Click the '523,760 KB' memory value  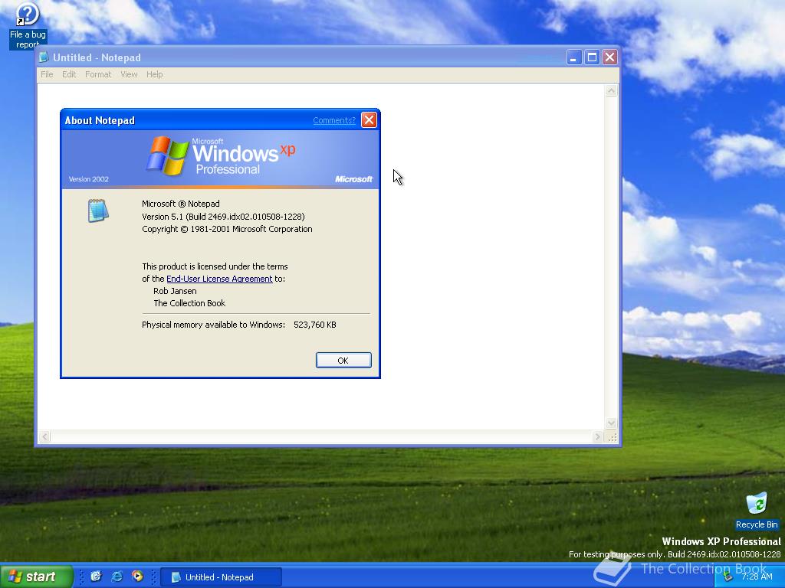click(315, 325)
